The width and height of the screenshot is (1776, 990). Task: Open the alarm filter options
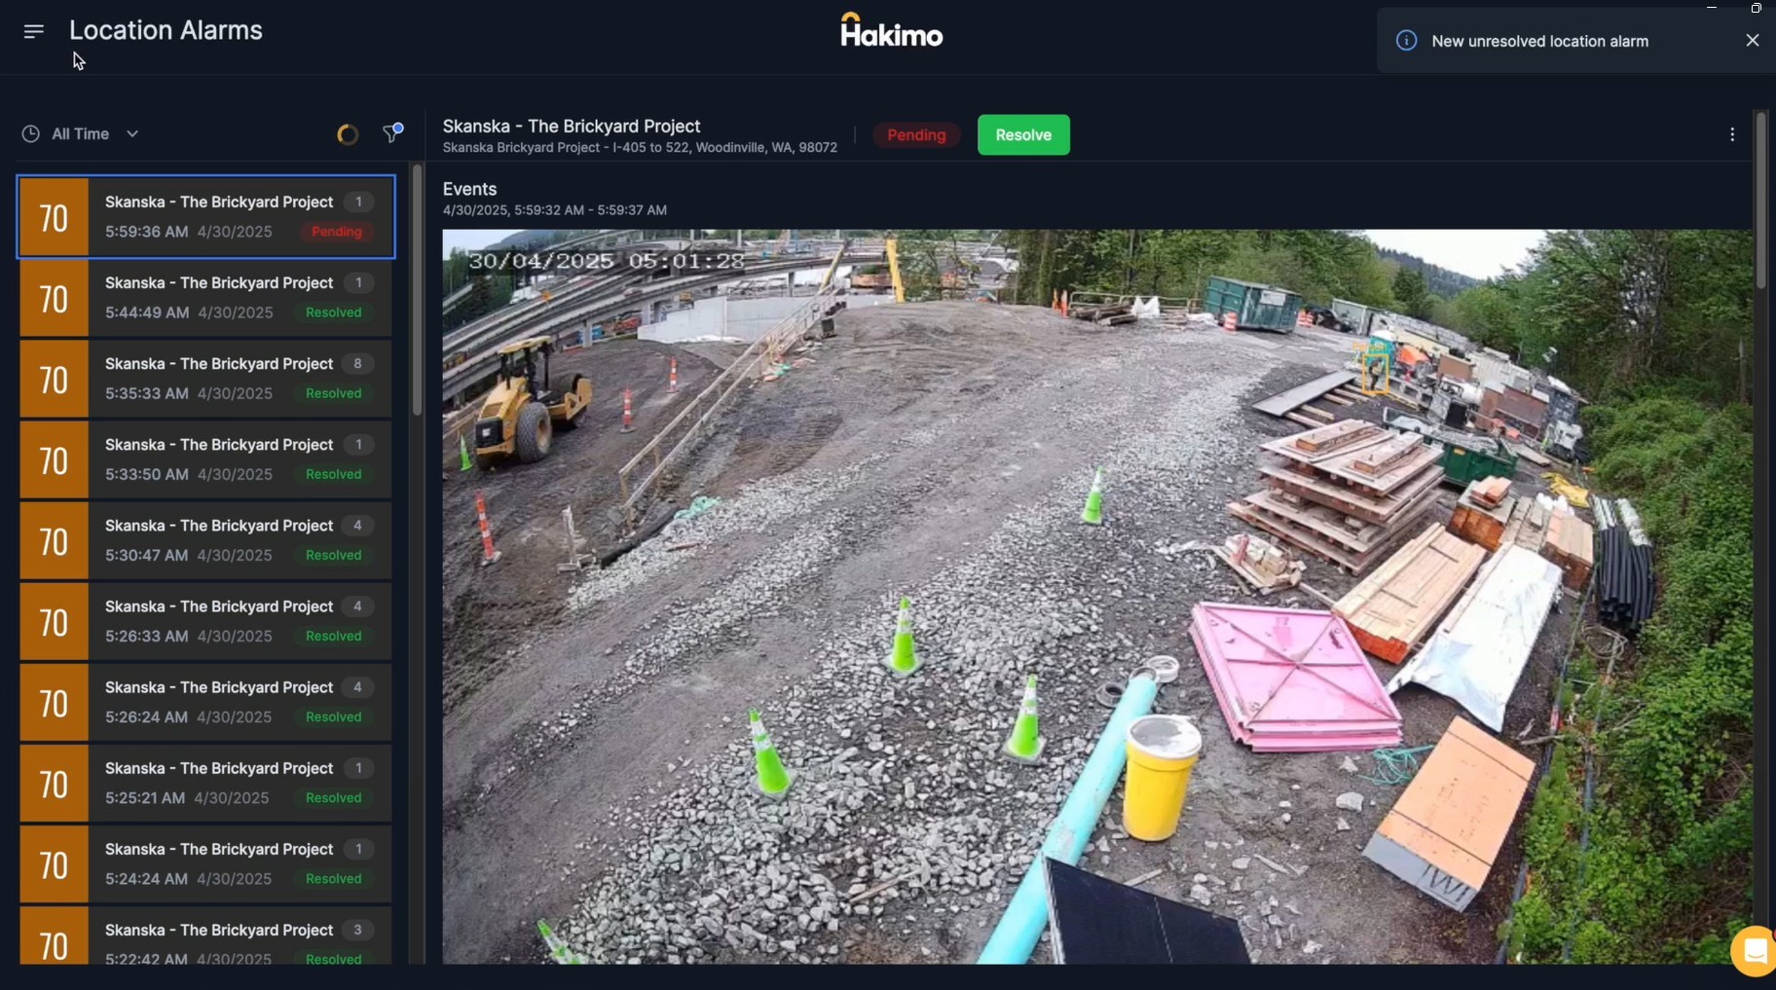tap(392, 132)
